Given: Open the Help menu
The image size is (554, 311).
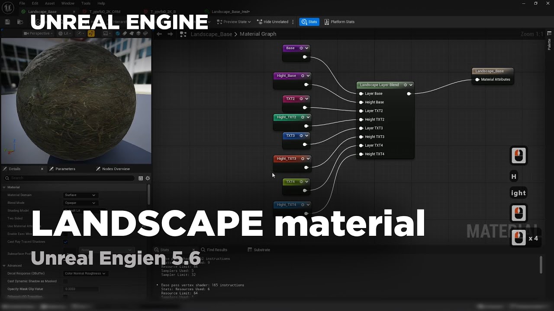Looking at the screenshot, I should (x=101, y=3).
